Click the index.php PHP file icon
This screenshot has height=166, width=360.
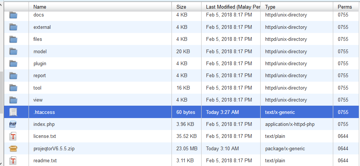click(x=14, y=124)
